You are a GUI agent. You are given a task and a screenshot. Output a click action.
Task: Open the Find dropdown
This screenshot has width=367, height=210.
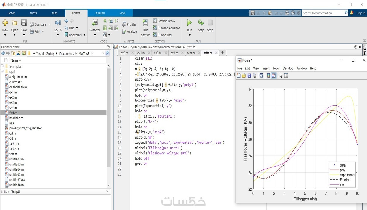coord(77,28)
